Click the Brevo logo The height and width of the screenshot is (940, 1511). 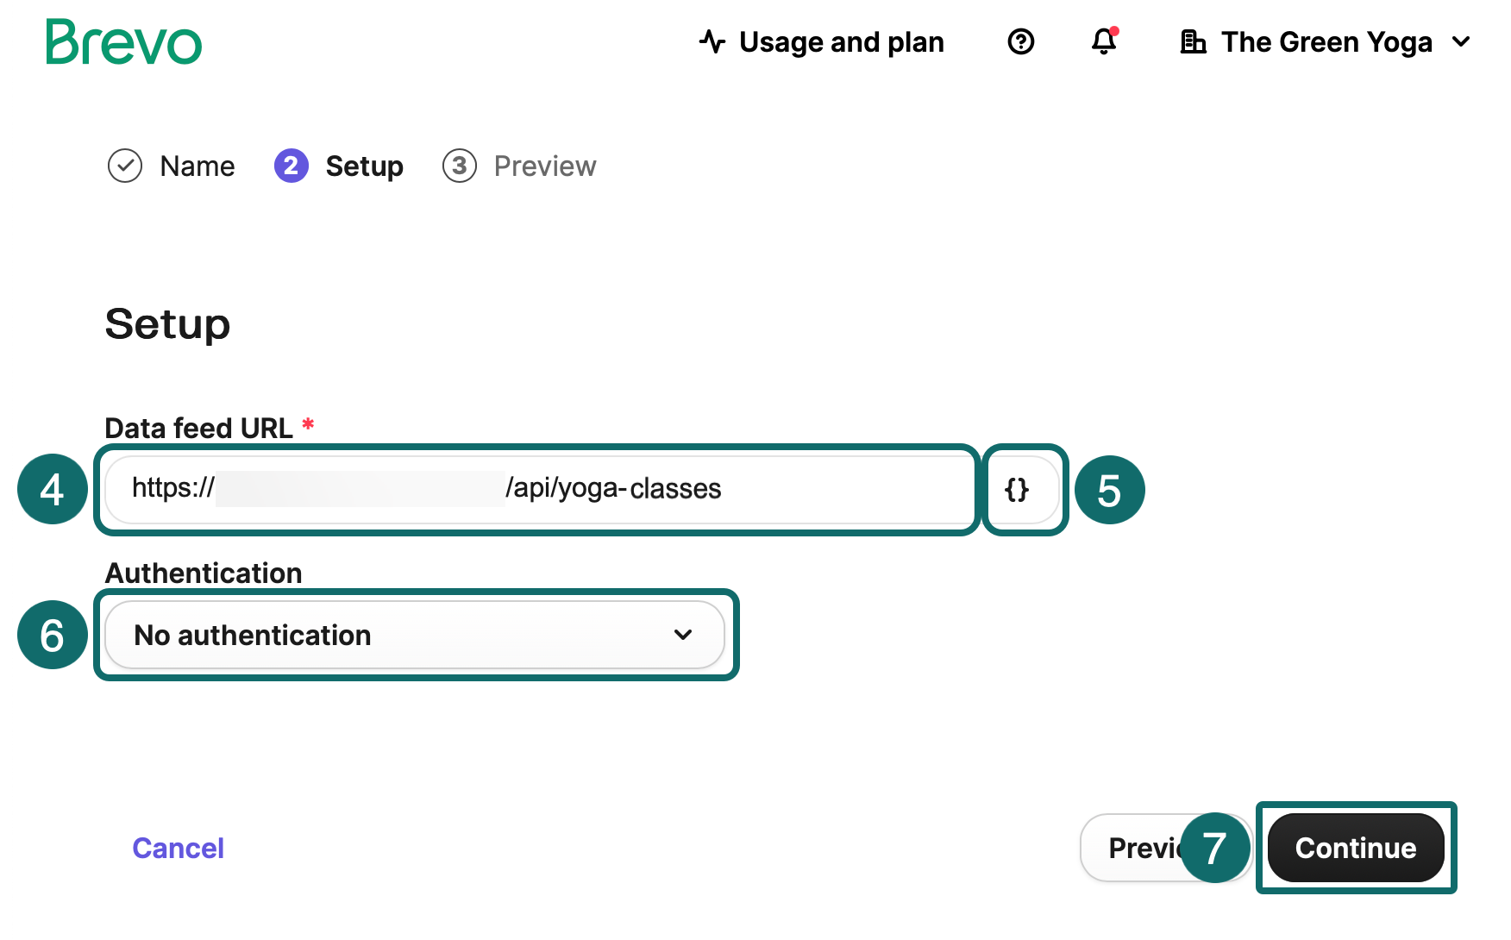tap(123, 42)
